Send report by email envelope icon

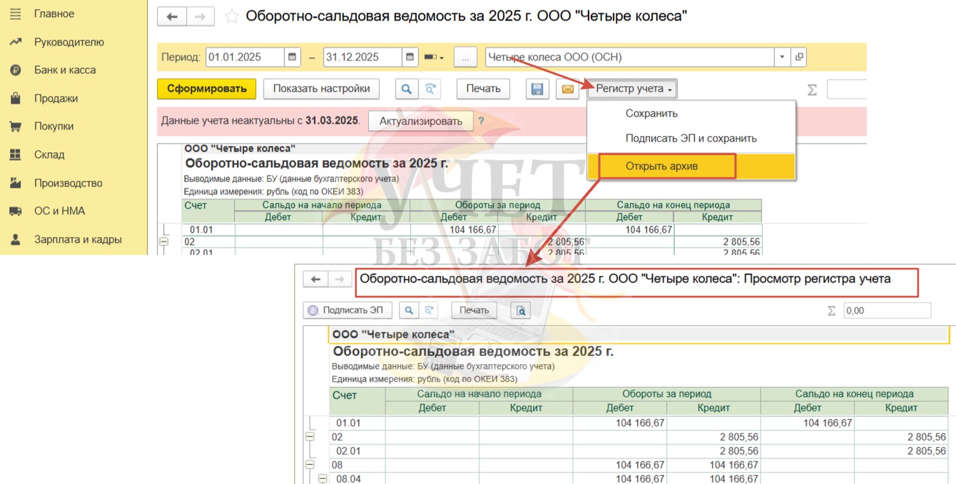[568, 89]
